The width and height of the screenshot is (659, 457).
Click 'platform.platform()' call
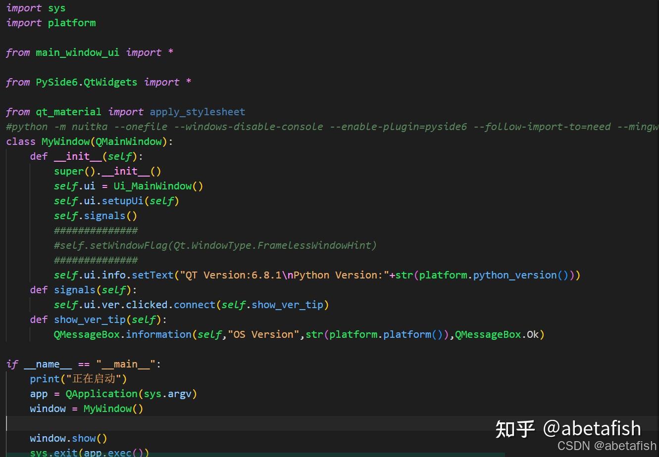[x=386, y=334]
